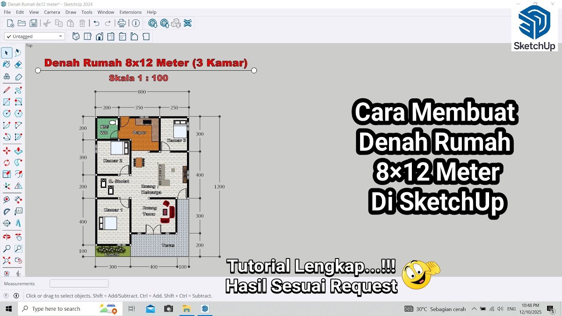This screenshot has height=316, width=562.
Task: Open the Extension Warehouse icon
Action: tap(188, 23)
